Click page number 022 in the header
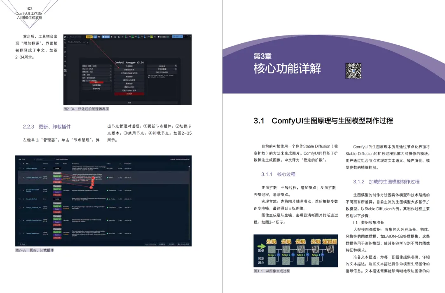Image resolution: width=445 pixels, height=293 pixels. click(30, 9)
